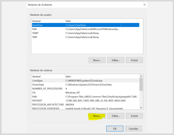Select the user Path variable row
Image resolution: width=174 pixels, height=135 pixels.
point(85,29)
